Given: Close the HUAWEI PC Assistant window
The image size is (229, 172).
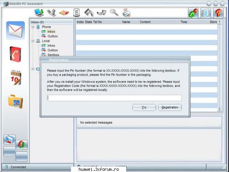Looking at the screenshot, I should point(222,4).
